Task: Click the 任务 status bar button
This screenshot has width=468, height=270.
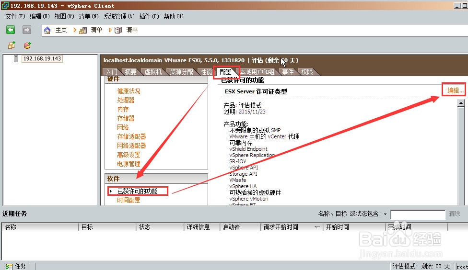Action: 17,267
